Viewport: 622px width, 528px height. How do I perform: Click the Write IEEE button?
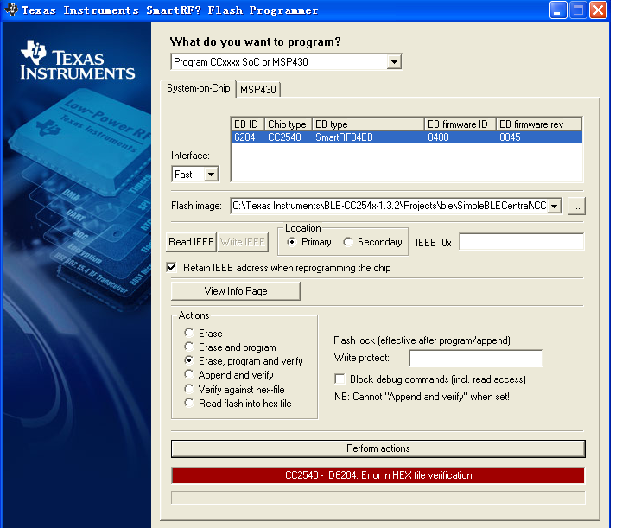(243, 242)
